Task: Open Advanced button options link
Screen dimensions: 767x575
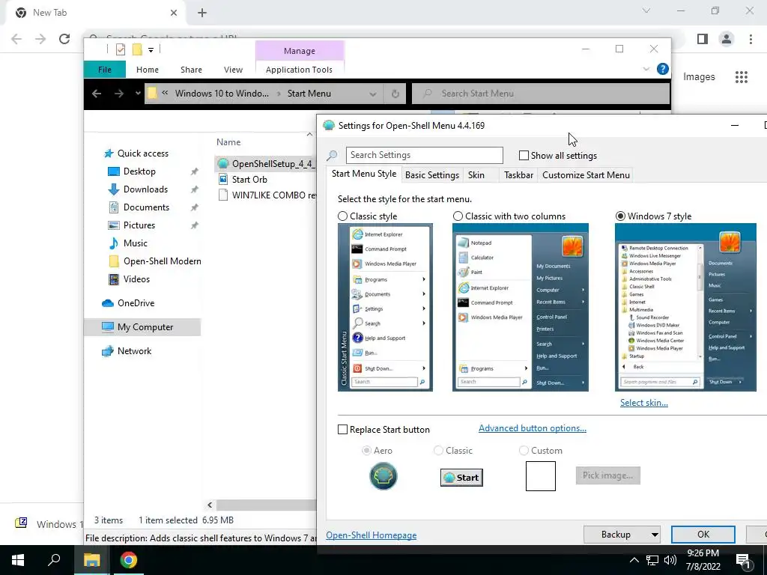Action: [x=533, y=428]
